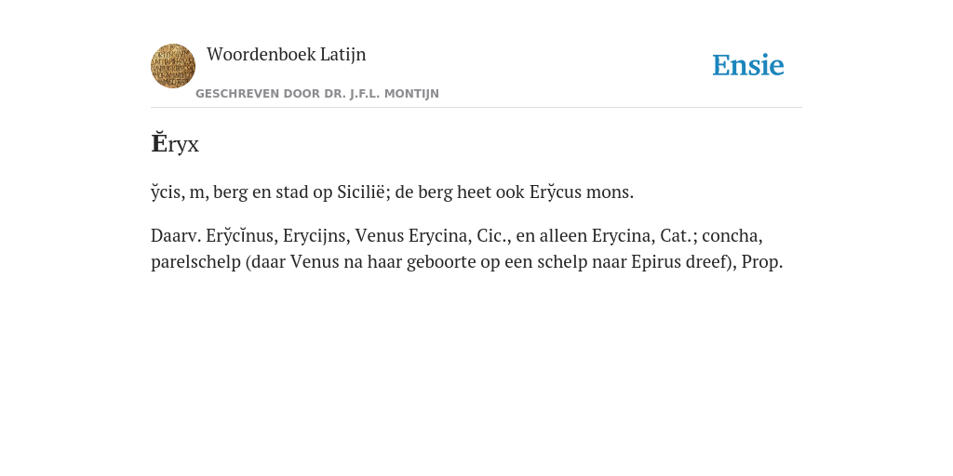Screen dimensions: 953x476
Task: Click the round Woordenboek Latijn avatar image
Action: [173, 66]
